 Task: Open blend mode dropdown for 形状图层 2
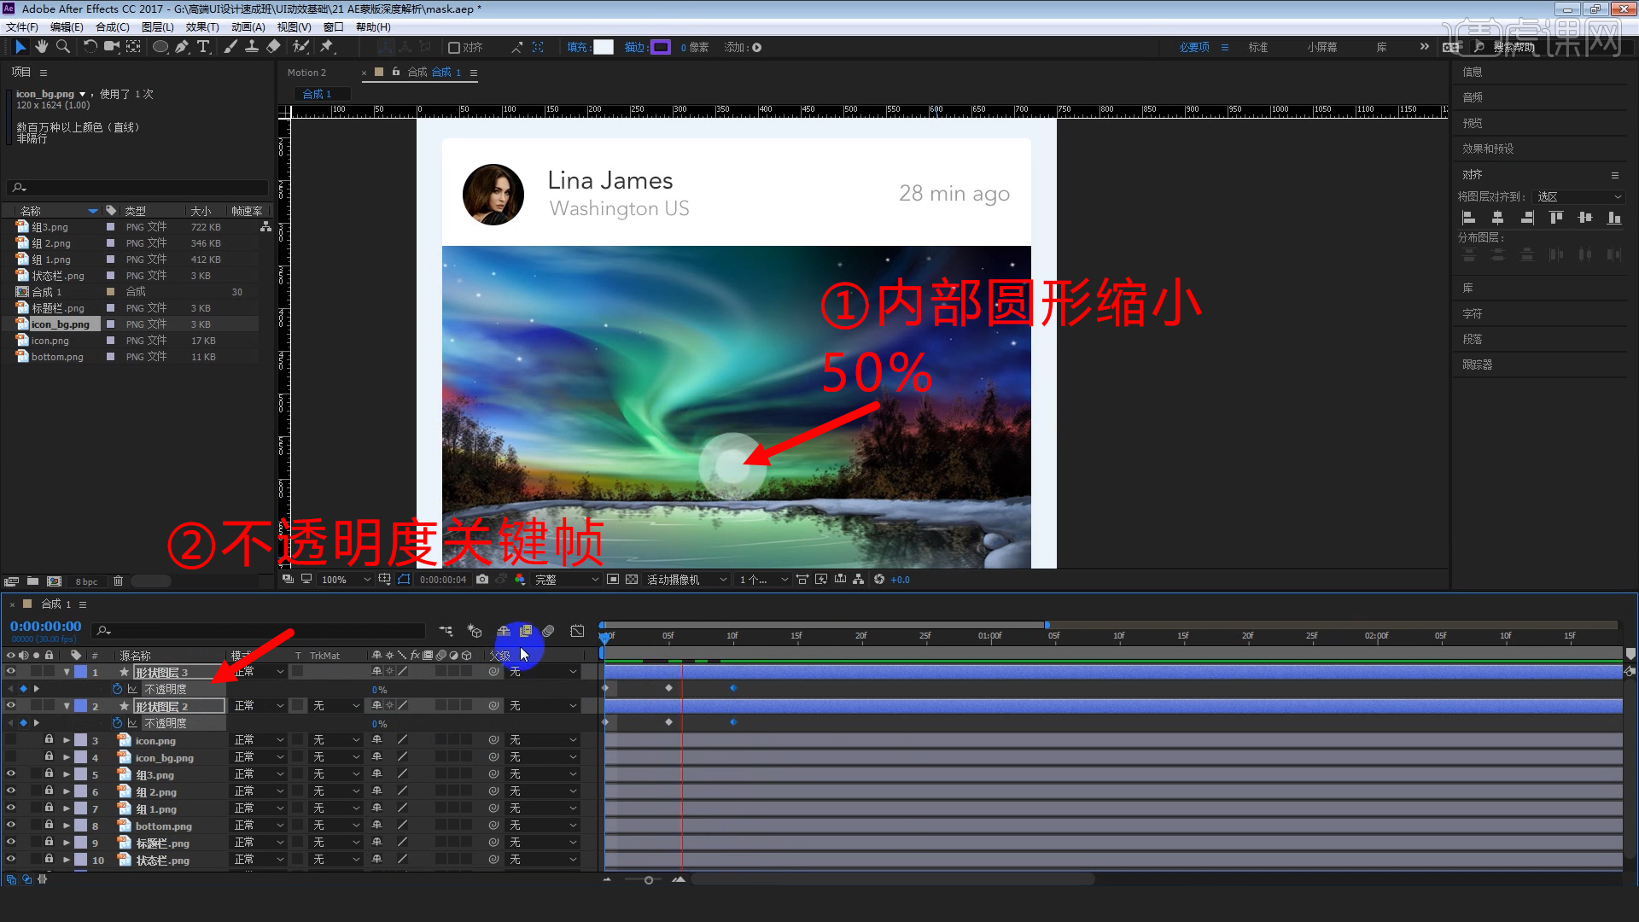point(260,706)
